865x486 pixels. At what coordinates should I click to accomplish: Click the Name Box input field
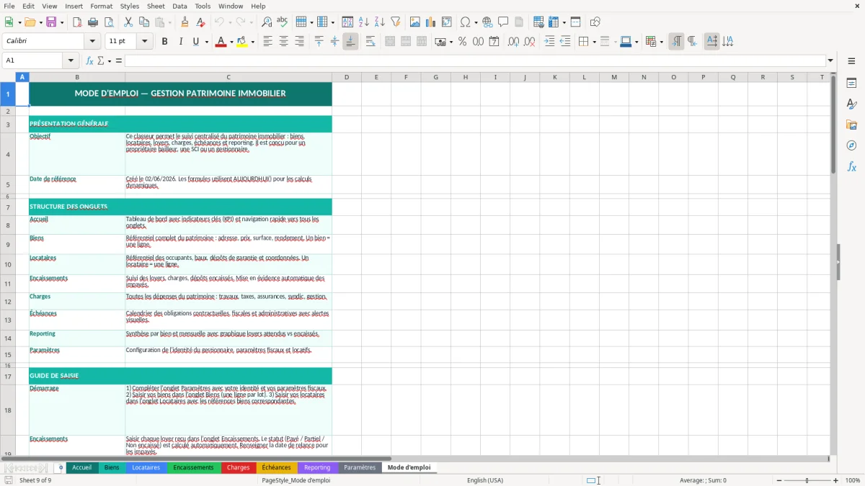coord(34,60)
